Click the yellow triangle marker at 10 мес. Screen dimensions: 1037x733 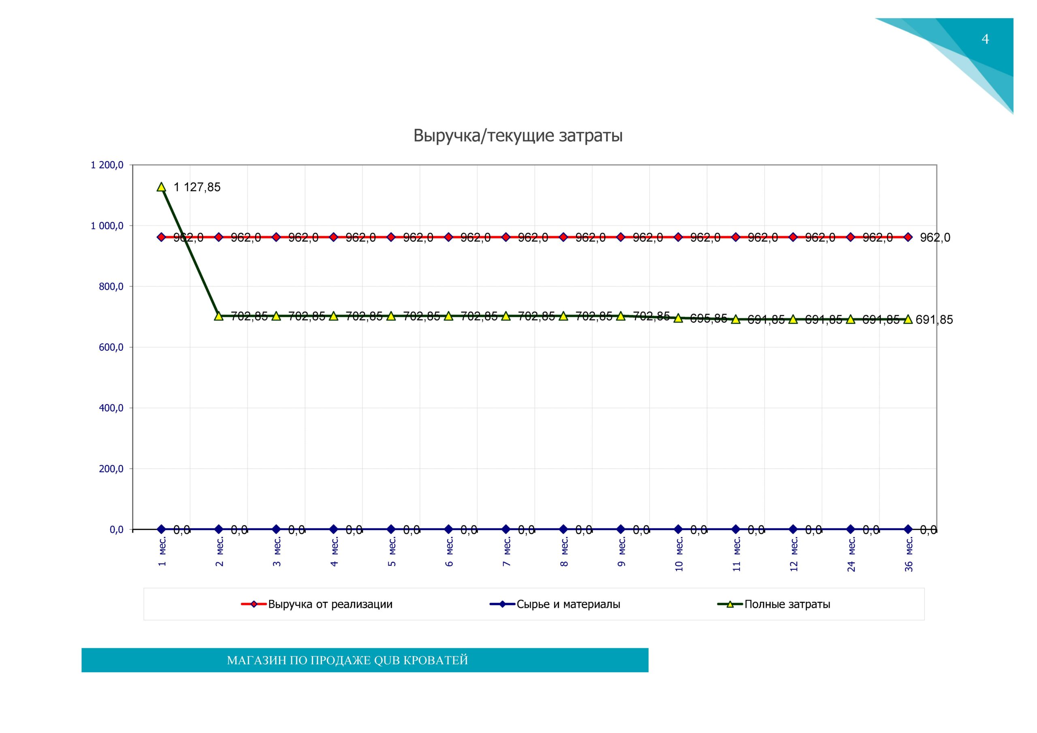[678, 318]
